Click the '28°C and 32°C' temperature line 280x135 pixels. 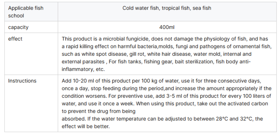coord(162,119)
